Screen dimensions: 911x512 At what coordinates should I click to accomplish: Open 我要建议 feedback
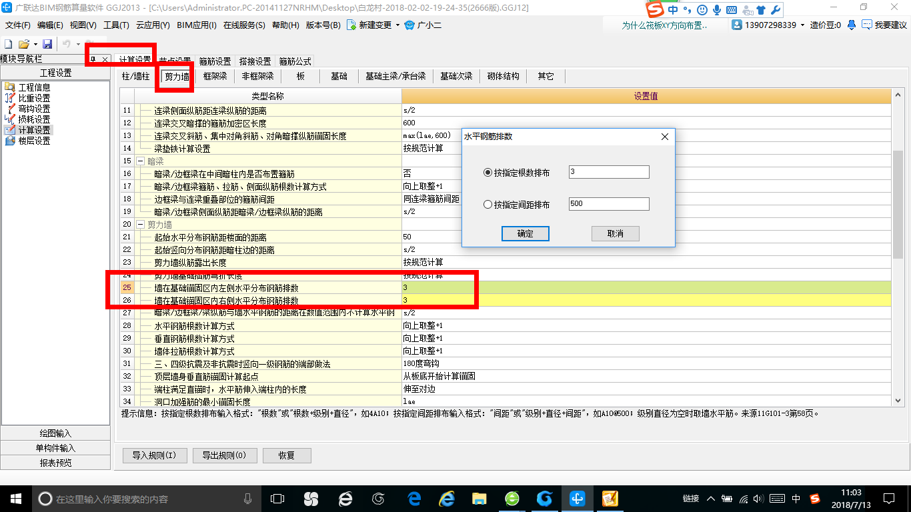884,25
